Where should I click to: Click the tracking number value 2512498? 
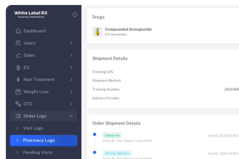pyautogui.click(x=232, y=89)
